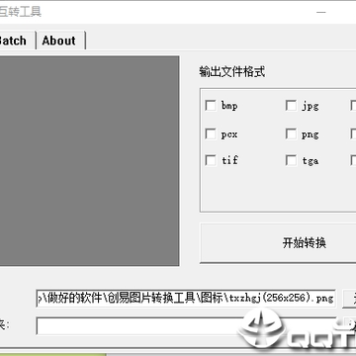Minimize the window
The image size is (356, 356).
click(321, 12)
